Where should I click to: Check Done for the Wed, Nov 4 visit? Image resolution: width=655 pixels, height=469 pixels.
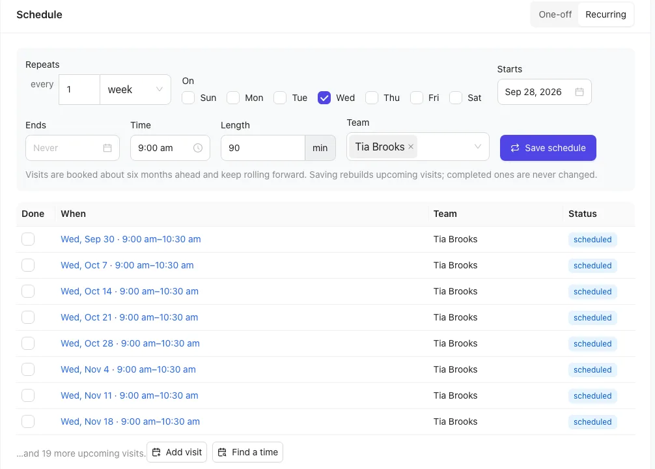28,369
